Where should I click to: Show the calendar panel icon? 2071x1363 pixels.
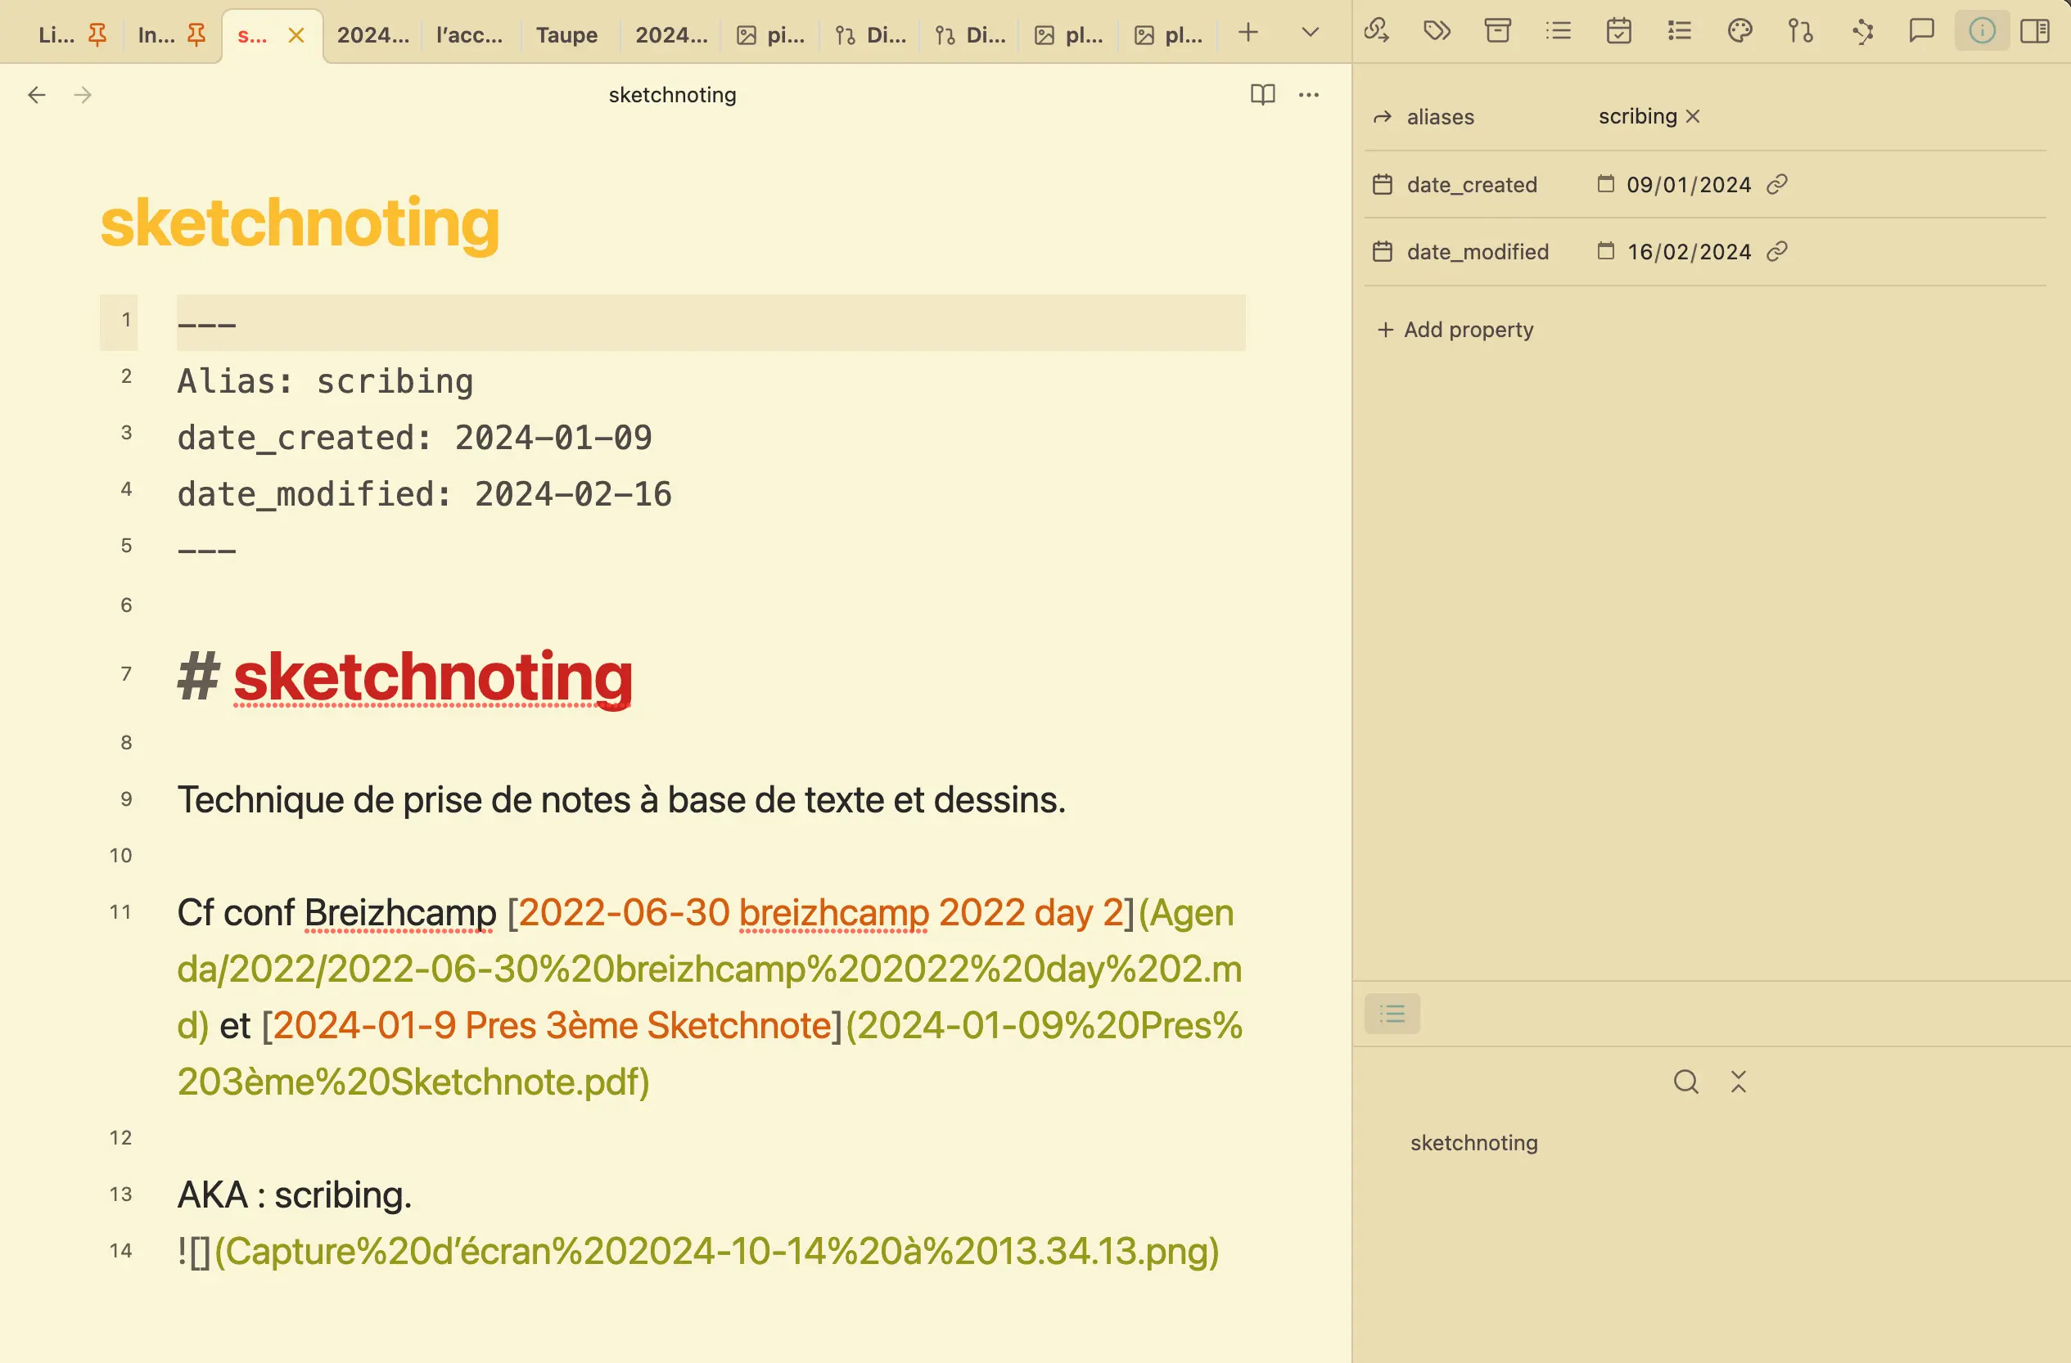tap(1618, 31)
